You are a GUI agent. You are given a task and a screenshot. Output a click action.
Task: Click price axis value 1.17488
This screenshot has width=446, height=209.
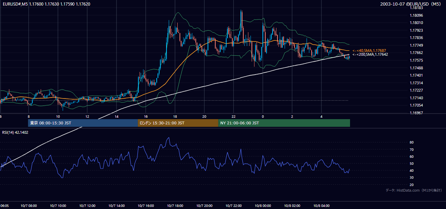point(416,68)
